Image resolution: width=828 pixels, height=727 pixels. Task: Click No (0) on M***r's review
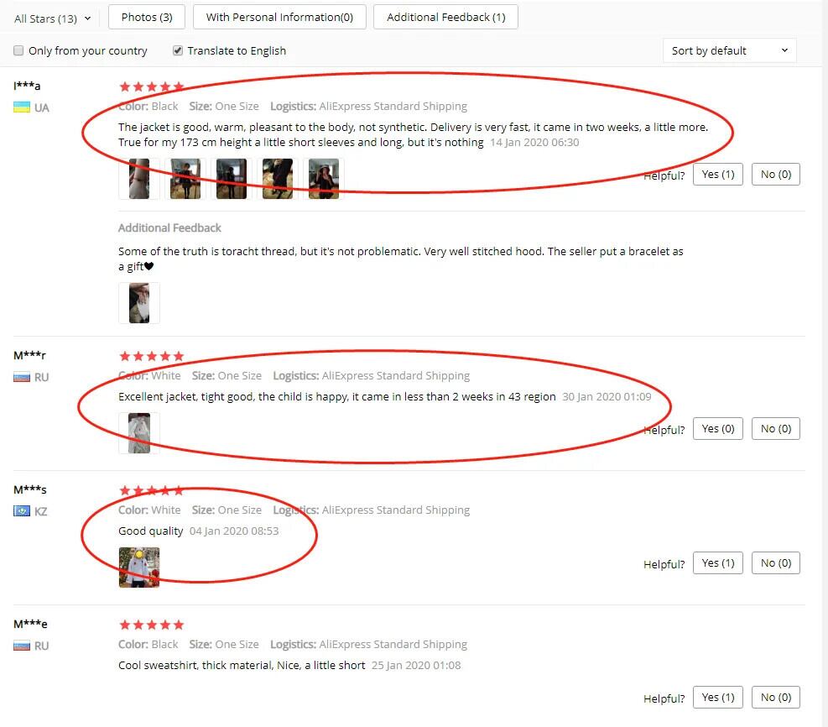pyautogui.click(x=776, y=428)
